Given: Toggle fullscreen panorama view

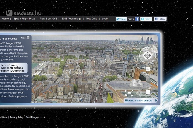Looking at the screenshot, I should click(x=129, y=93).
